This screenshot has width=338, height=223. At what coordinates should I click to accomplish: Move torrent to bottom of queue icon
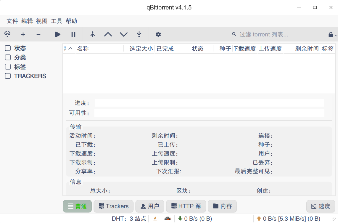[x=139, y=34]
